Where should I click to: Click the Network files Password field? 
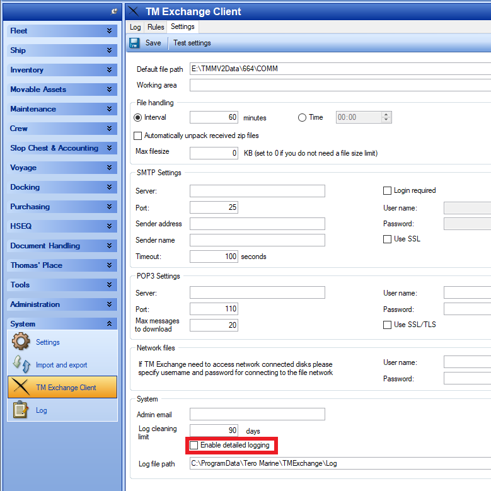(x=467, y=378)
